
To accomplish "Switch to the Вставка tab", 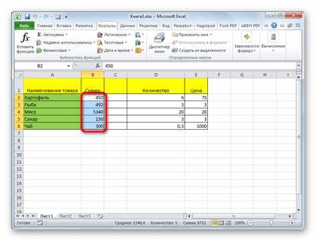I will tap(64, 26).
